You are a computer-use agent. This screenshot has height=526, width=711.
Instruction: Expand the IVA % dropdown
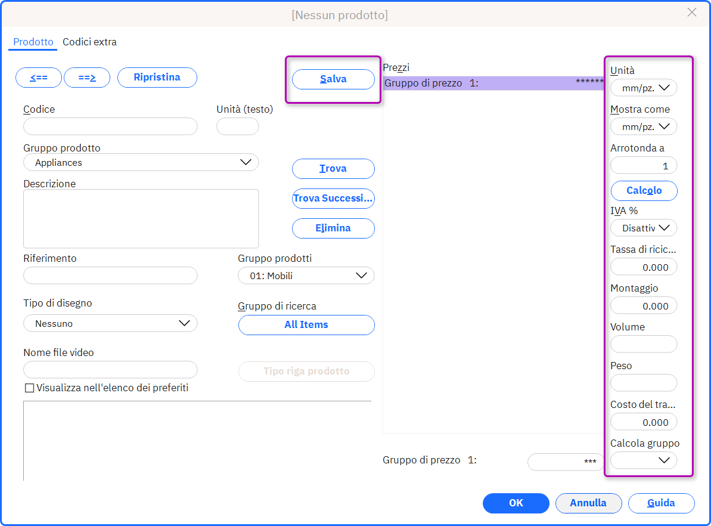[644, 228]
